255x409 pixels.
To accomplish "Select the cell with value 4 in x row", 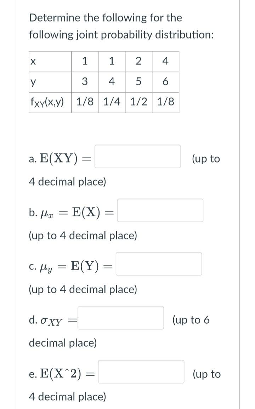I will (x=165, y=62).
